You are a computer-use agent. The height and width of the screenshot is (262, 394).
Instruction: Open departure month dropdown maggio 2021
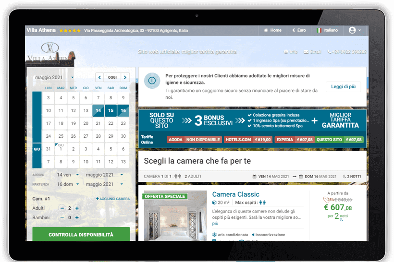105,184
